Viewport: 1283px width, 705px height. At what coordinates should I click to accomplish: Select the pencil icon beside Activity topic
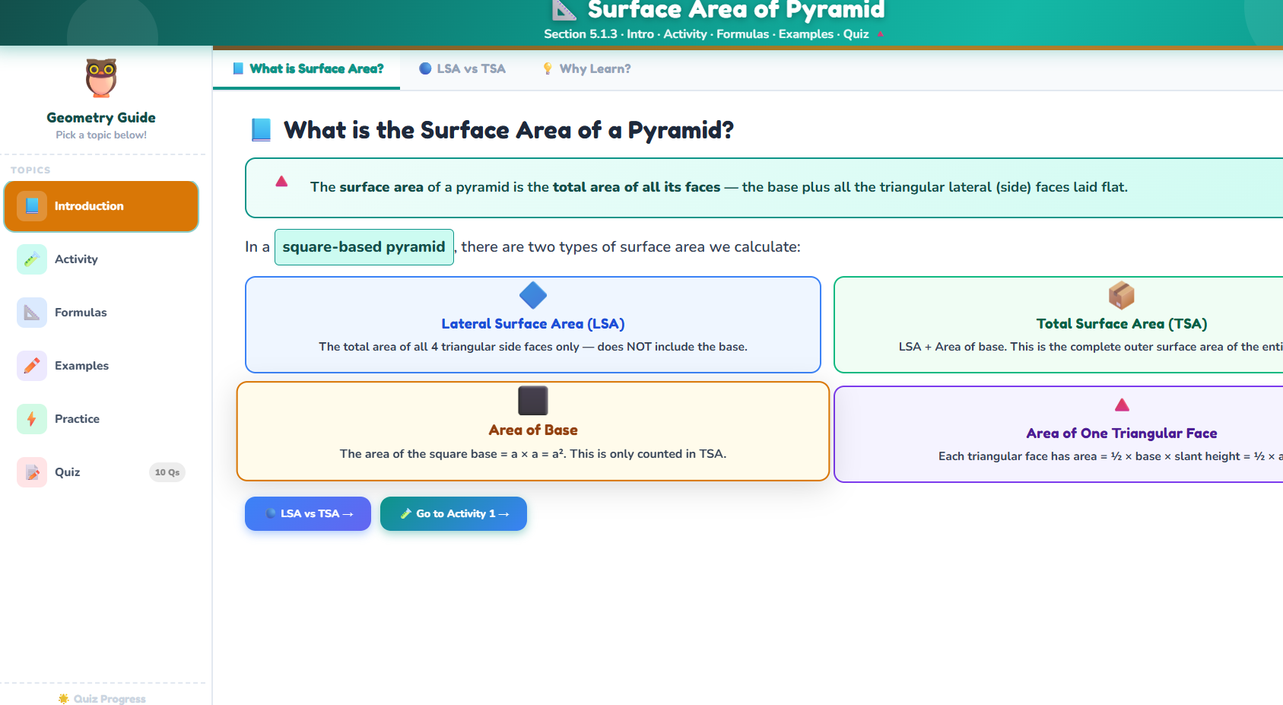tap(31, 259)
